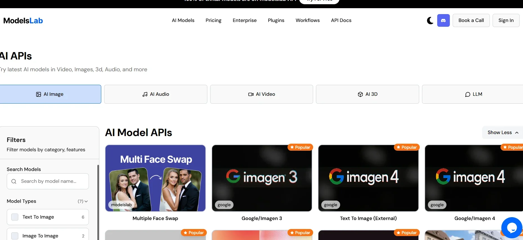Image resolution: width=523 pixels, height=240 pixels.
Task: Open the Multiple Face Swap thumbnail
Action: 155,178
